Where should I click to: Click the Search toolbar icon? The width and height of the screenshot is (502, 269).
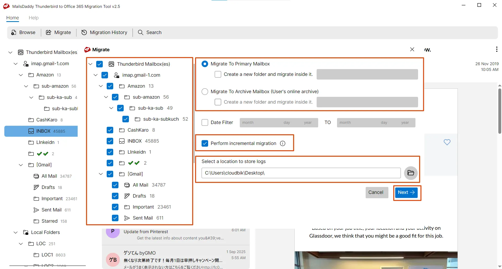(150, 32)
